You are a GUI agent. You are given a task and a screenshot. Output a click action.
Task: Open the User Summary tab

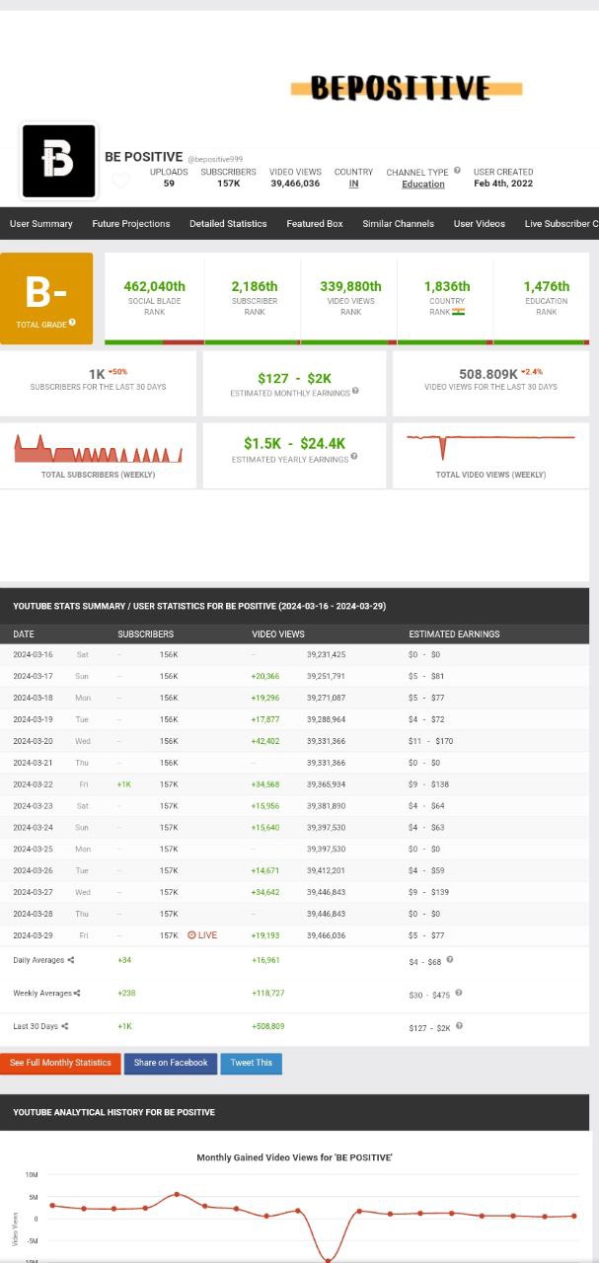pyautogui.click(x=41, y=224)
